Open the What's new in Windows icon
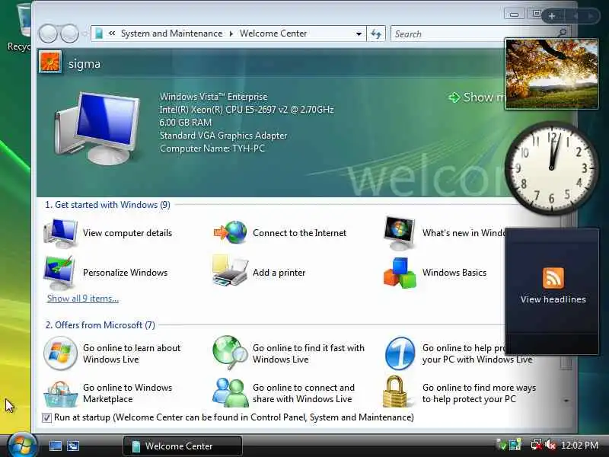 pyautogui.click(x=399, y=233)
